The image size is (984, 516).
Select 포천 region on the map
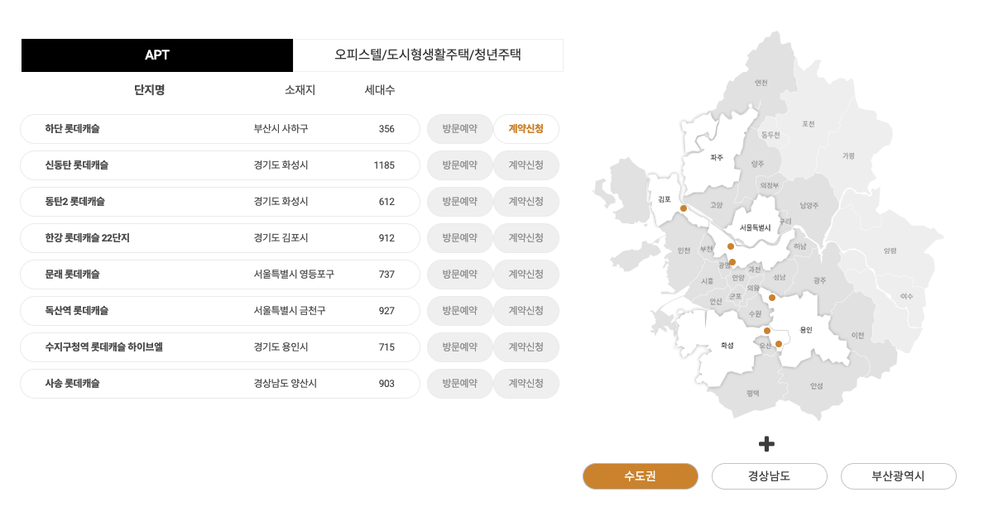pyautogui.click(x=809, y=124)
